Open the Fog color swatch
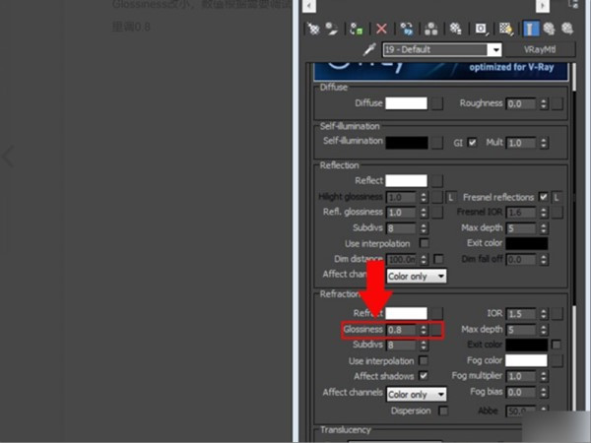Viewport: 591px width, 443px height. [526, 360]
